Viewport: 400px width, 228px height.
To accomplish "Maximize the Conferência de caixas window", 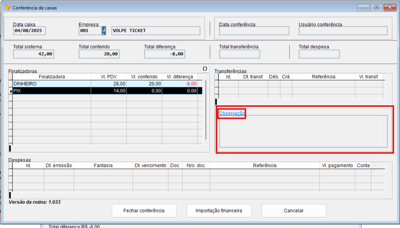I will point(377,8).
